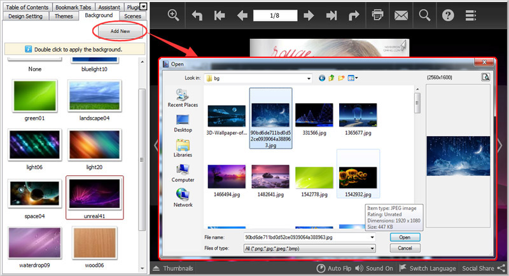Image resolution: width=509 pixels, height=276 pixels.
Task: Open the search magnifier icon
Action: click(x=424, y=15)
